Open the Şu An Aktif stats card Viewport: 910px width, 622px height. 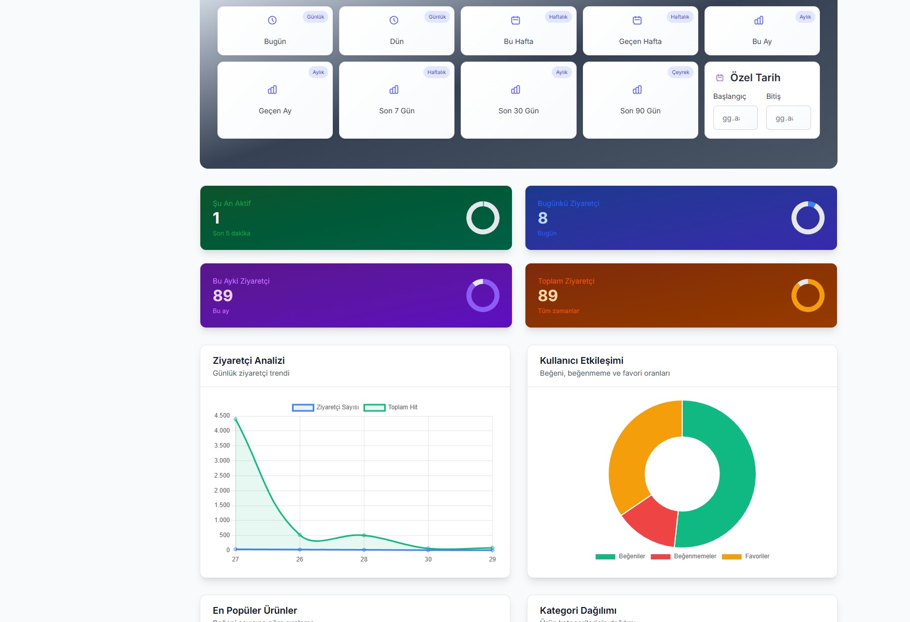point(356,218)
